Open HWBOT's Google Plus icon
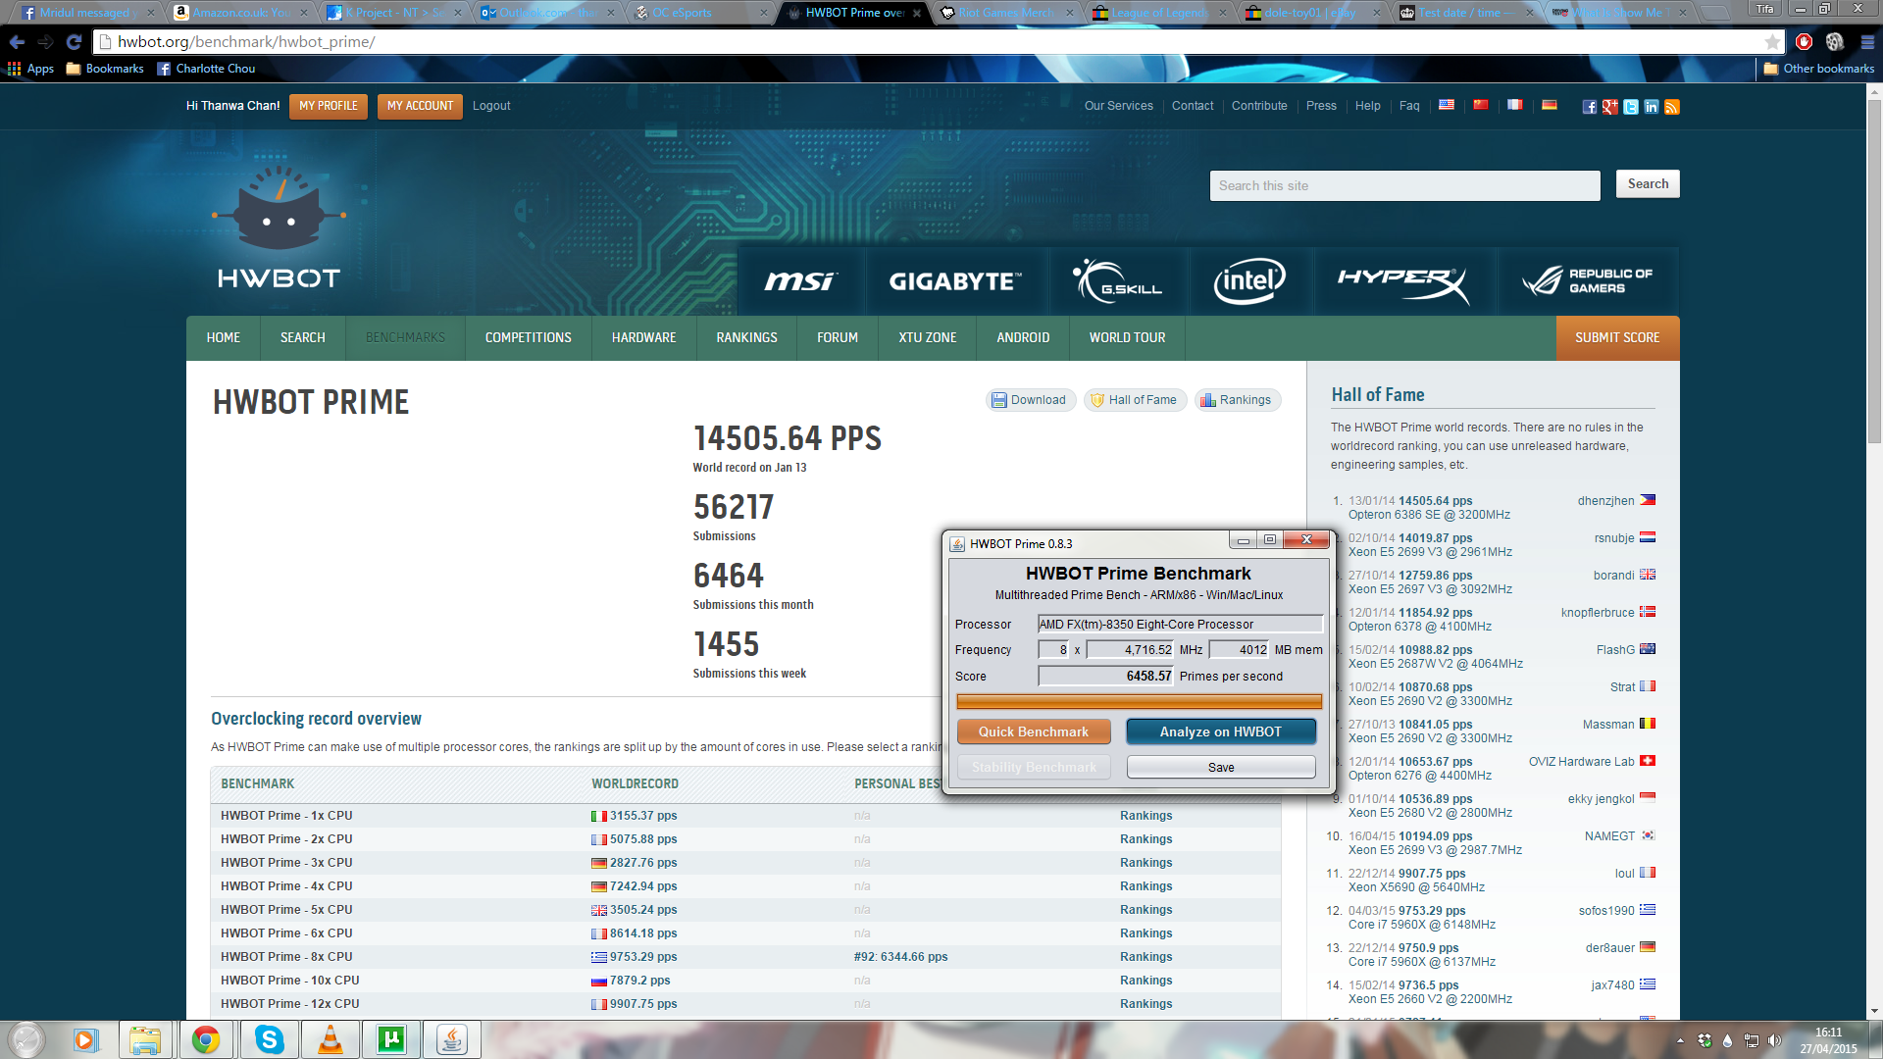The image size is (1883, 1059). tap(1609, 107)
